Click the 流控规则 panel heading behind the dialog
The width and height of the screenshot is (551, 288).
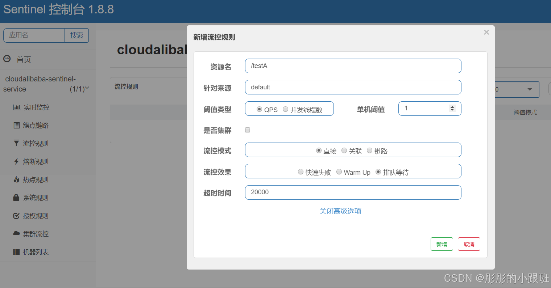[126, 87]
